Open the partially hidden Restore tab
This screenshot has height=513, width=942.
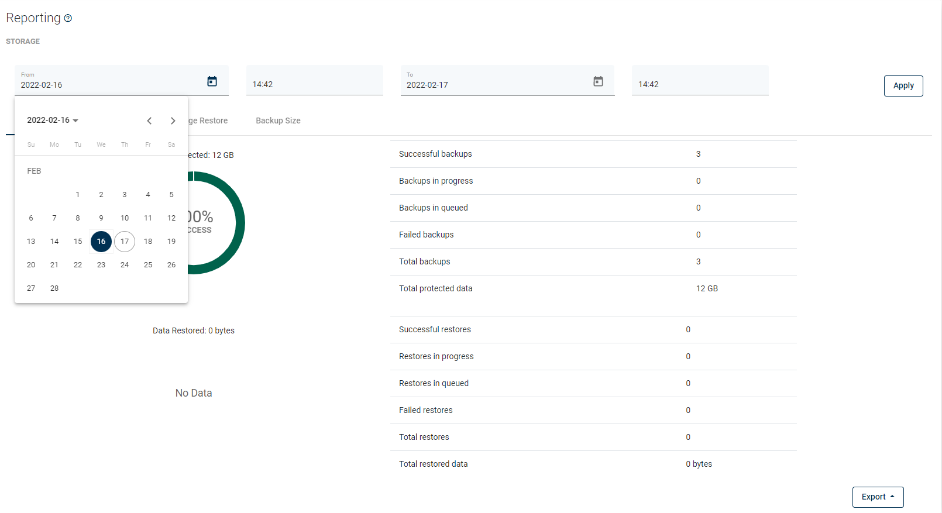coord(208,120)
